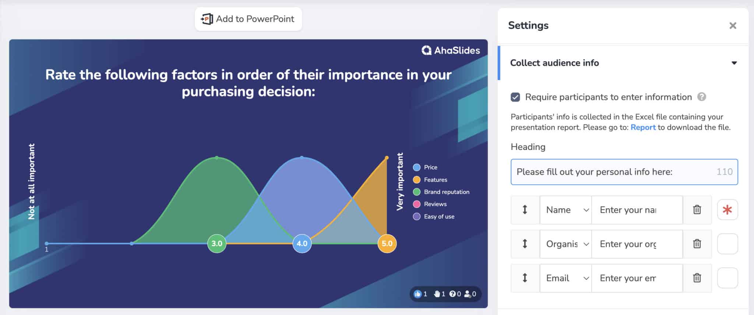Image resolution: width=754 pixels, height=315 pixels.
Task: Remove the Email field via the trash icon
Action: 697,278
